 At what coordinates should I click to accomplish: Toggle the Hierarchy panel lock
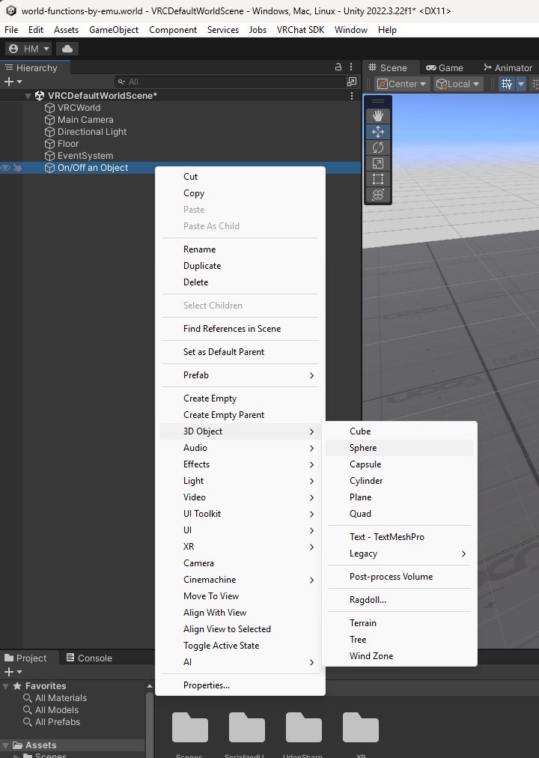338,67
